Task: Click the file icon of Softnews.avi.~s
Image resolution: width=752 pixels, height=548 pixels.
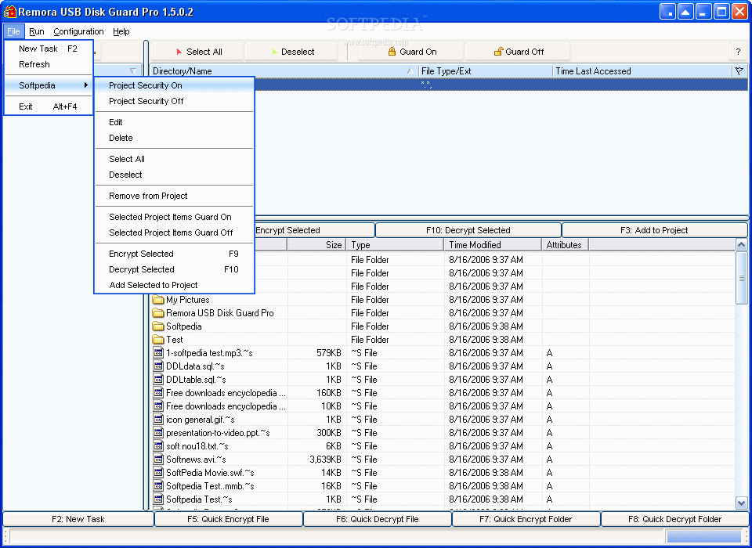Action: click(158, 460)
